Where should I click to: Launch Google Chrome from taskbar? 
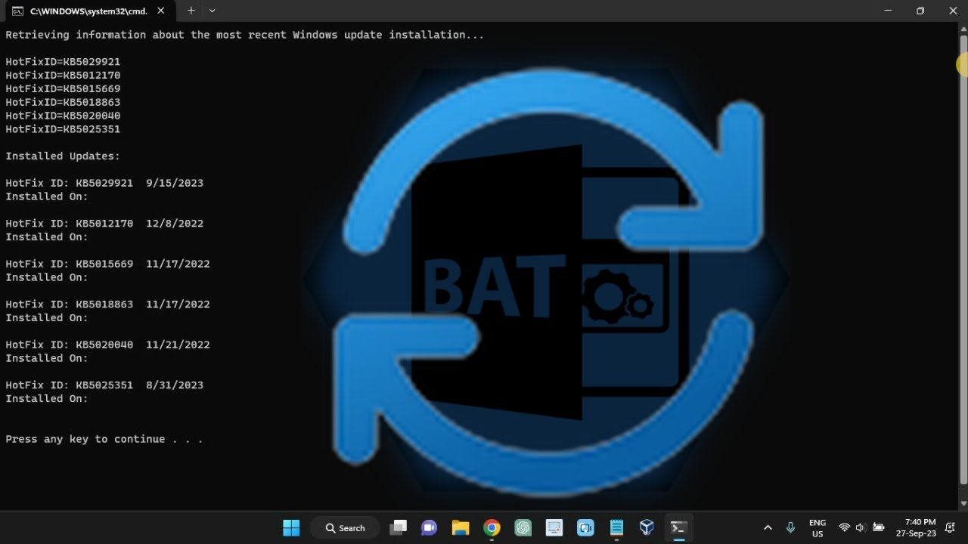[x=492, y=528]
